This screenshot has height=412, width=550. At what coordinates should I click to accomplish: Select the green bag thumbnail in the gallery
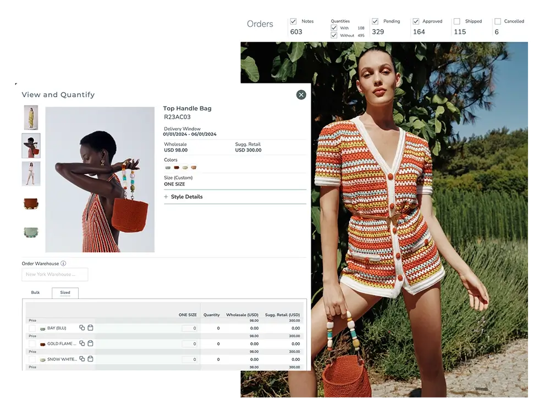(31, 232)
